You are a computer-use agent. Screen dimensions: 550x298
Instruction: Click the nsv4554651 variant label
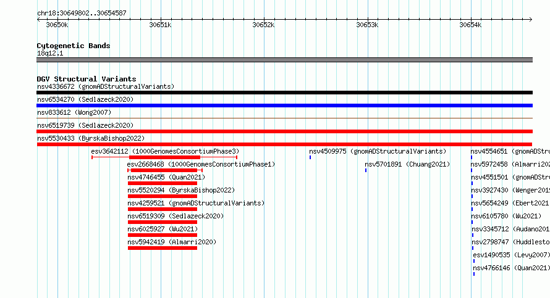click(x=510, y=151)
